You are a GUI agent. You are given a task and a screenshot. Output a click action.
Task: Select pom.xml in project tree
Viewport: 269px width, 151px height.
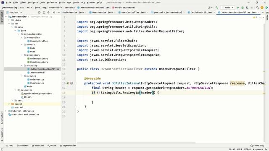point(18,107)
